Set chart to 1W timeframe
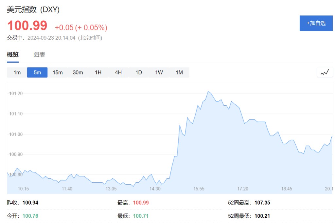 [159, 72]
